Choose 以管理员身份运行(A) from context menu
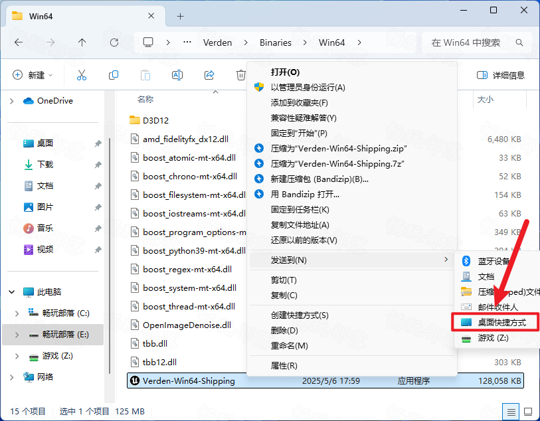Image resolution: width=540 pixels, height=421 pixels. click(353, 88)
